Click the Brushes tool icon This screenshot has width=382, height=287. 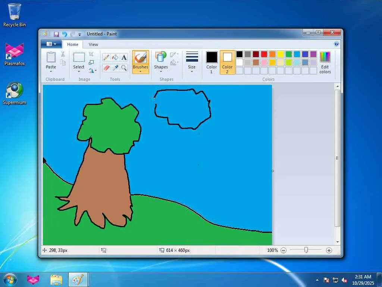(141, 58)
